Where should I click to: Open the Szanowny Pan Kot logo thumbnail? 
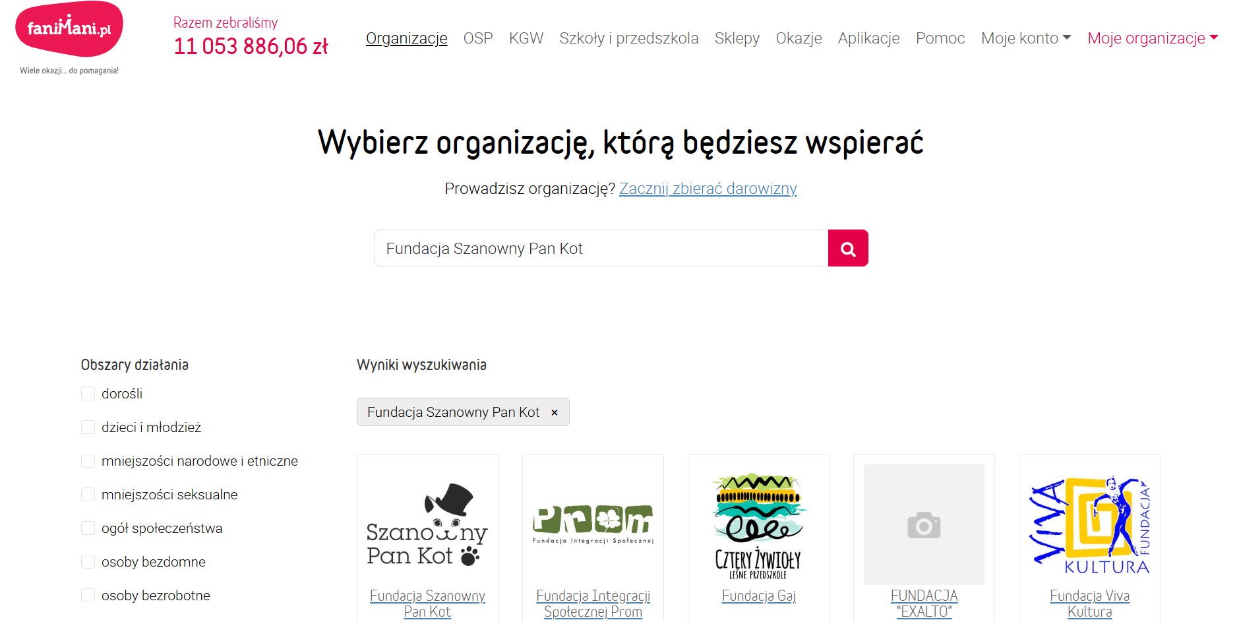point(427,524)
